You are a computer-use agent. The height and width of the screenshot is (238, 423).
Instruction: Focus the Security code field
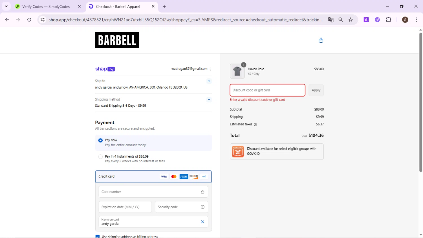pyautogui.click(x=182, y=207)
